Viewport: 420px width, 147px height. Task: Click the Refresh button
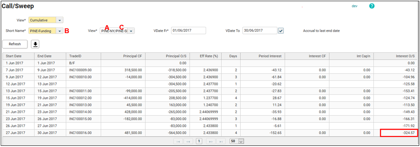point(15,44)
